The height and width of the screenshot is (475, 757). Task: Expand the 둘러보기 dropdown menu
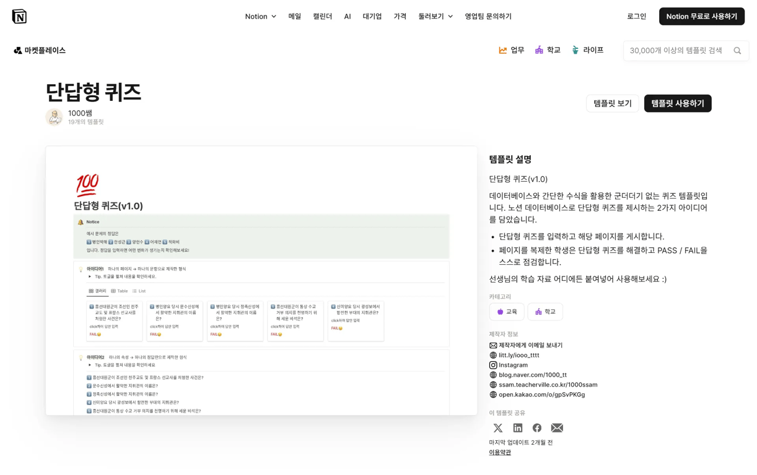pos(435,17)
